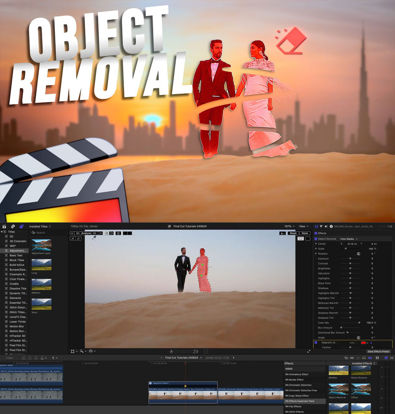Open the Video inspector tab icon

(x=316, y=226)
